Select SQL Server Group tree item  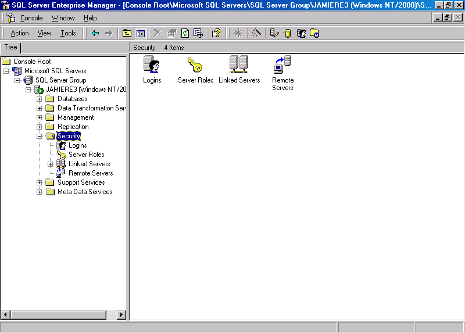61,80
